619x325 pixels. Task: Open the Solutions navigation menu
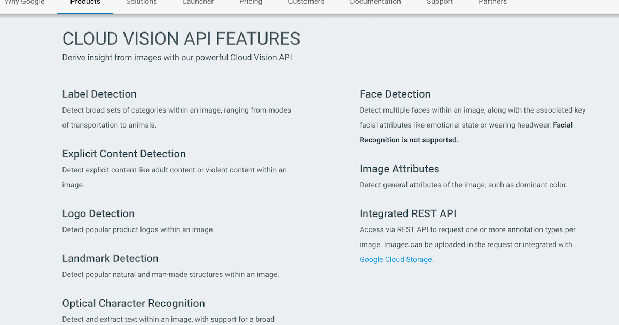(141, 2)
